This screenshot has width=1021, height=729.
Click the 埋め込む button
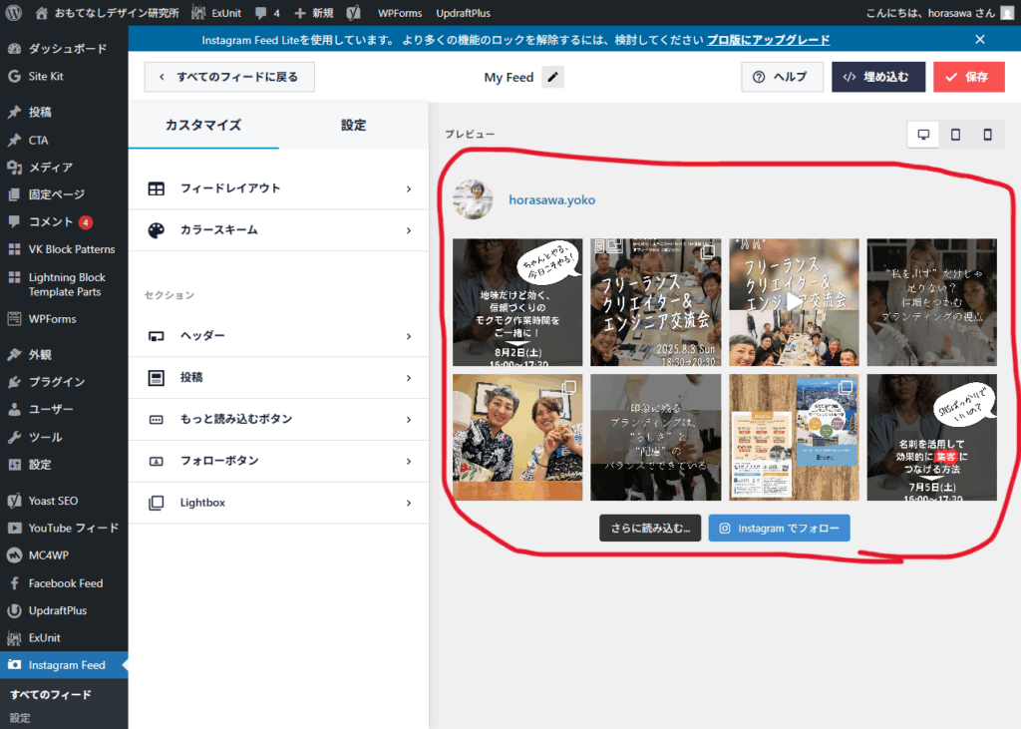click(x=877, y=78)
